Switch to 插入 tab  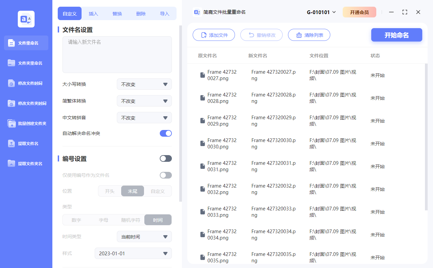coord(93,14)
